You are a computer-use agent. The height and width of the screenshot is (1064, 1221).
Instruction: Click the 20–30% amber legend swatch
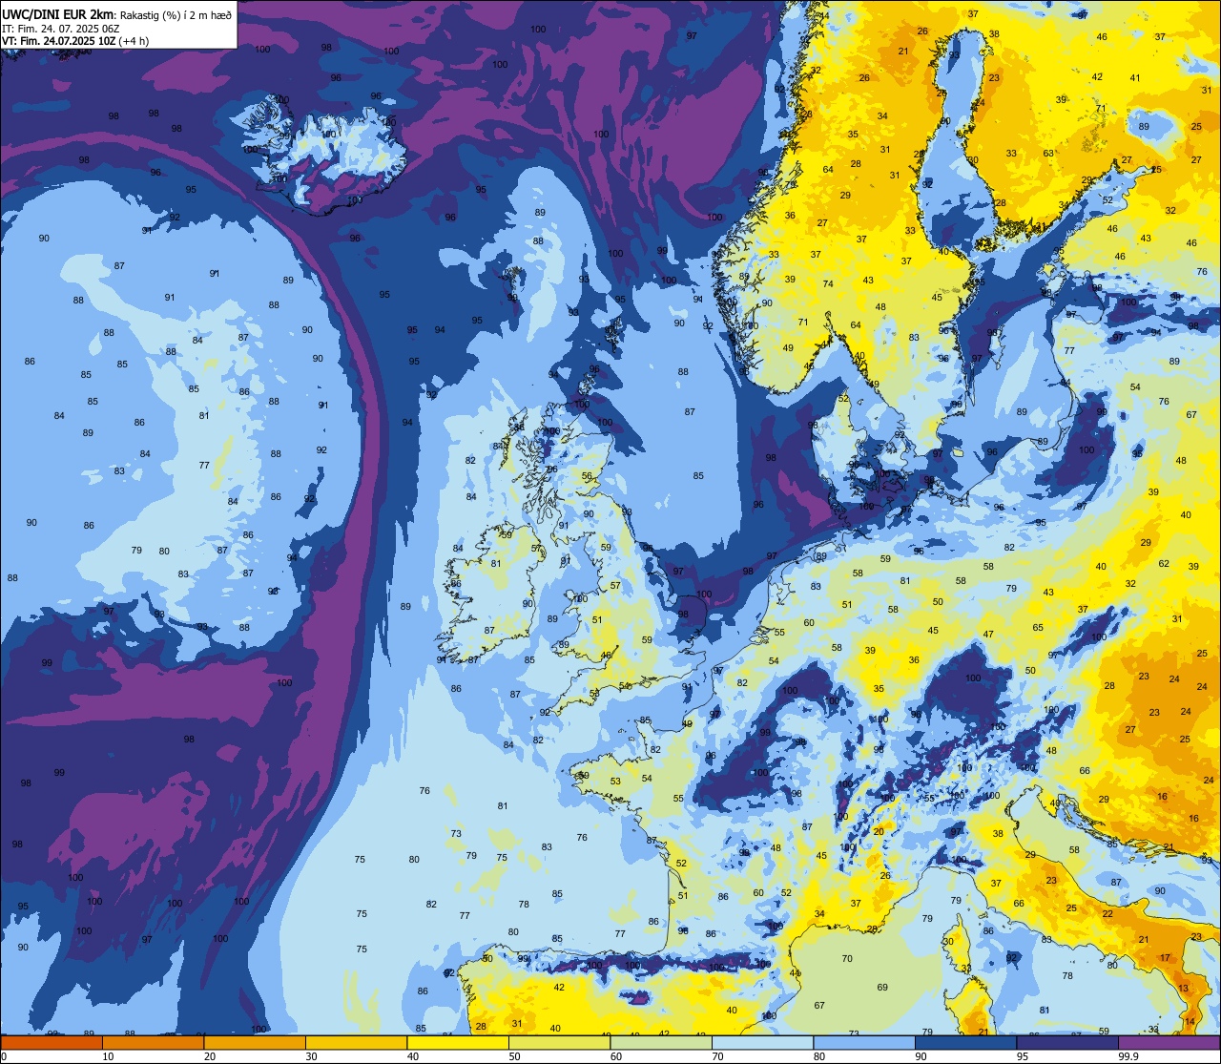click(x=255, y=1042)
